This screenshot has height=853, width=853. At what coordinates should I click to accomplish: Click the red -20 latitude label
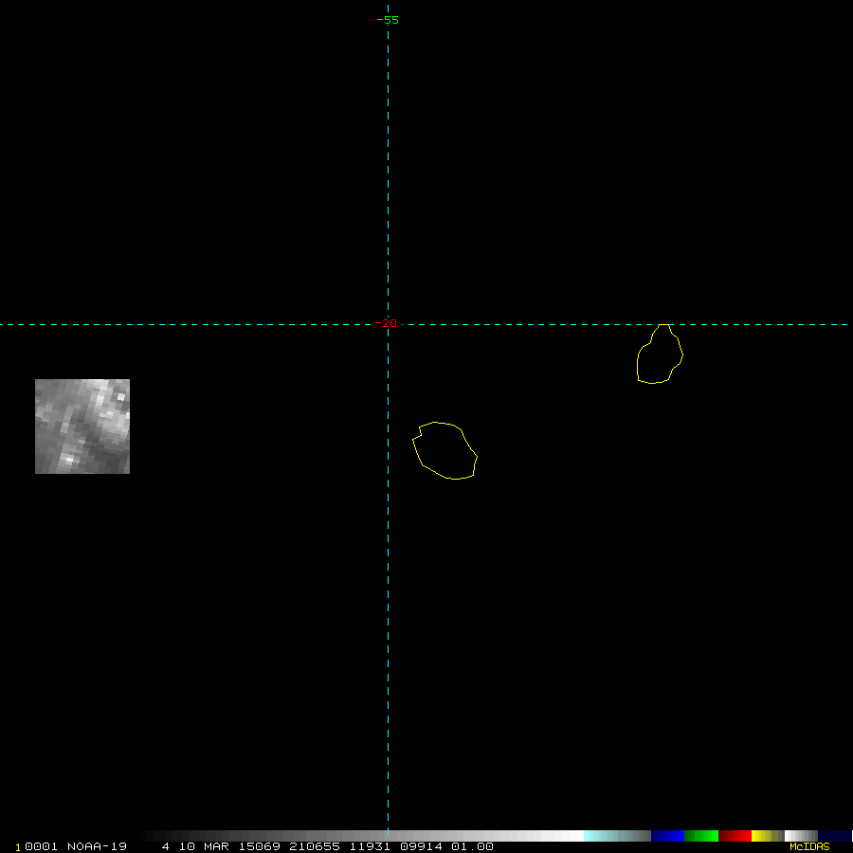click(x=386, y=324)
